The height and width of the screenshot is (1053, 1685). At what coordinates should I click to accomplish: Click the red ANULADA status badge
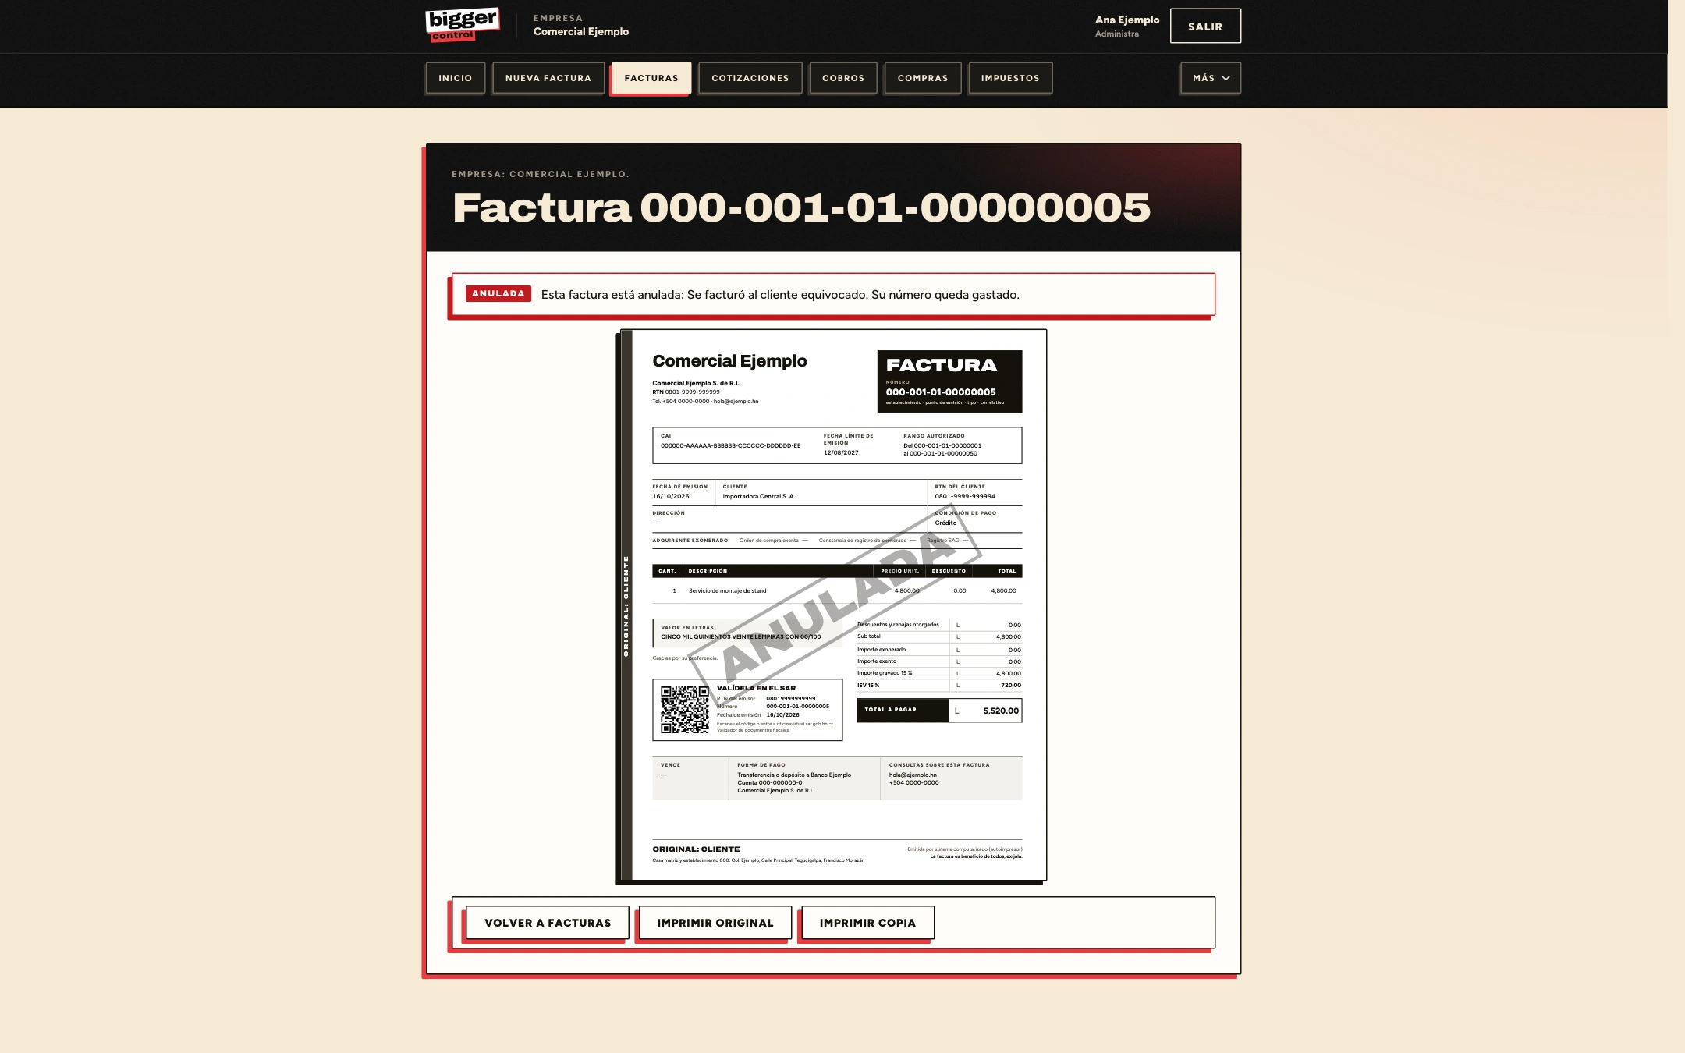(x=498, y=294)
